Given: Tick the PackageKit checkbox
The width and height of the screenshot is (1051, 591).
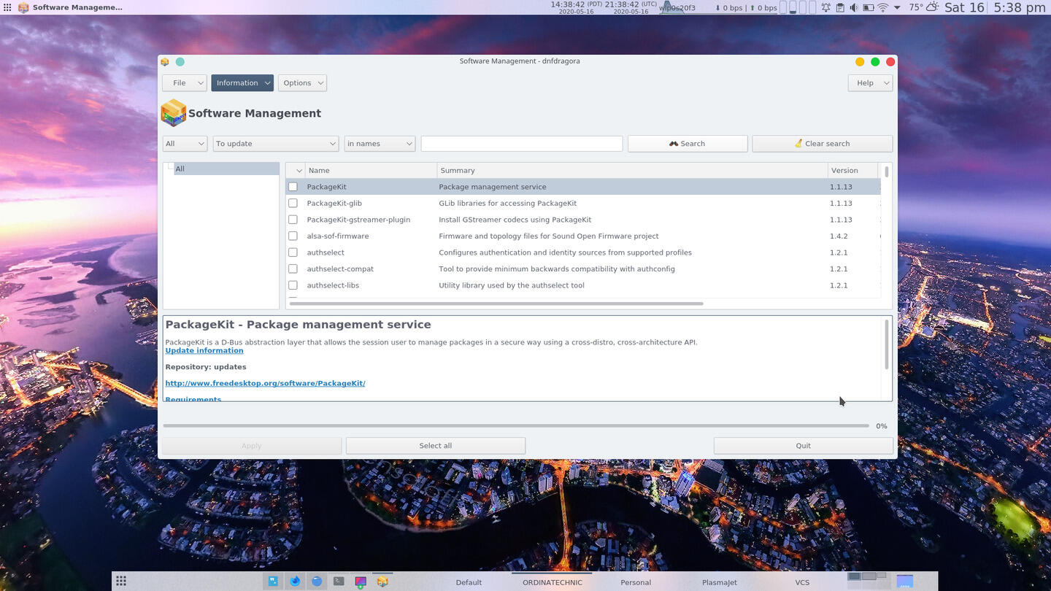Looking at the screenshot, I should coord(293,187).
